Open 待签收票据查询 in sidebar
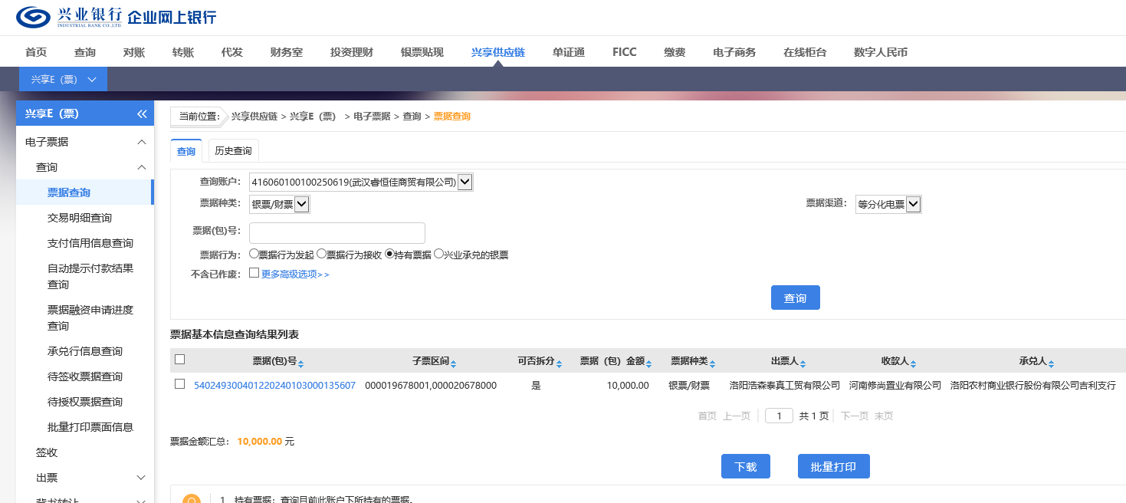 click(x=85, y=376)
